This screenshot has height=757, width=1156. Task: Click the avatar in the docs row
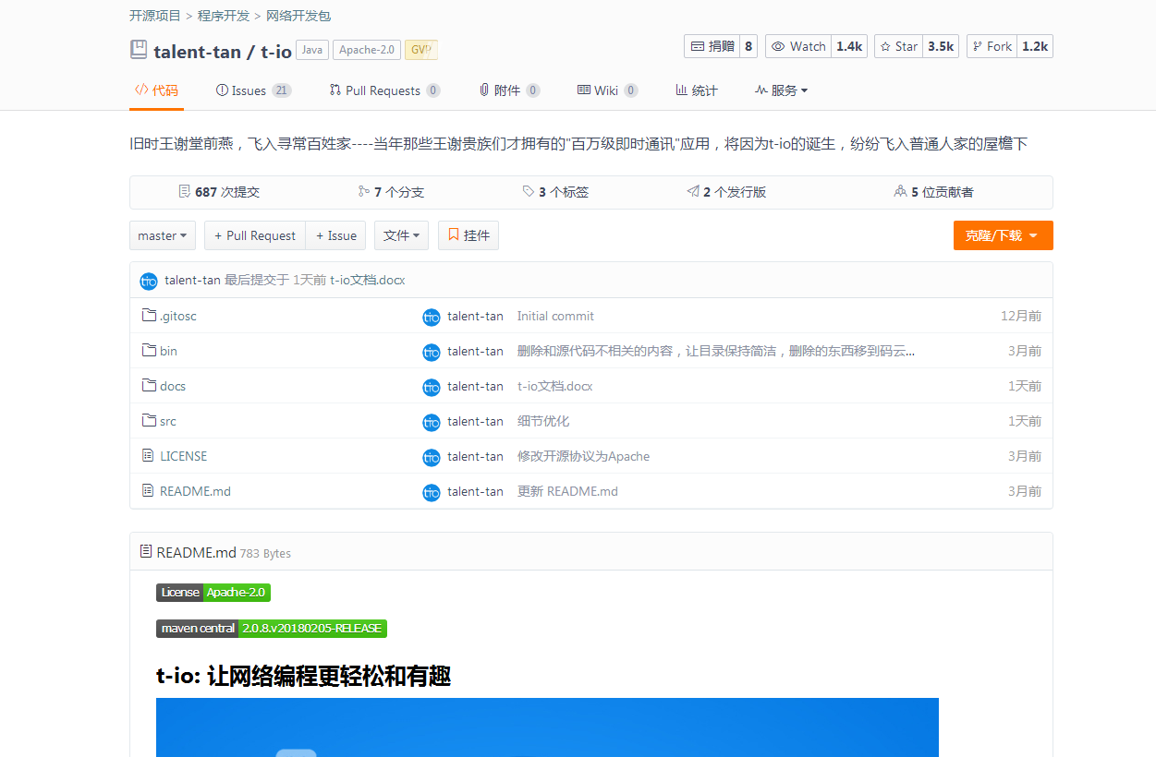pos(432,387)
